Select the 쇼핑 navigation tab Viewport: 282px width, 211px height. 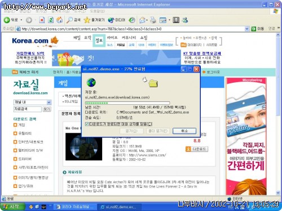pos(144,38)
